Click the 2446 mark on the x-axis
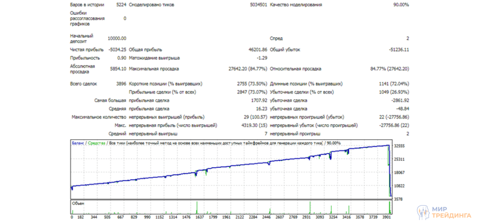The width and height of the screenshot is (480, 221). coord(266,217)
